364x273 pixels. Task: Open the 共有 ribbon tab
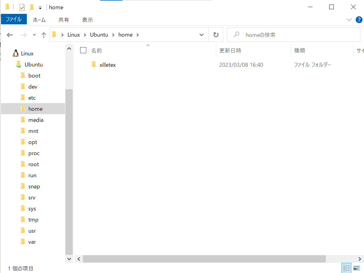pyautogui.click(x=63, y=20)
